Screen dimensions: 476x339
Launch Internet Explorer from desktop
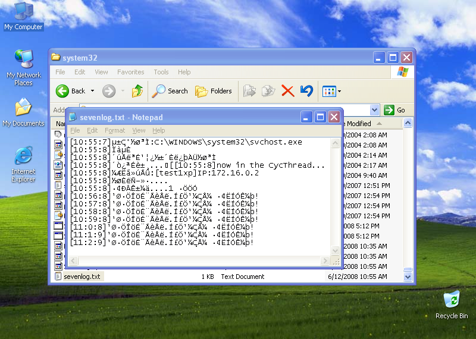coord(23,164)
